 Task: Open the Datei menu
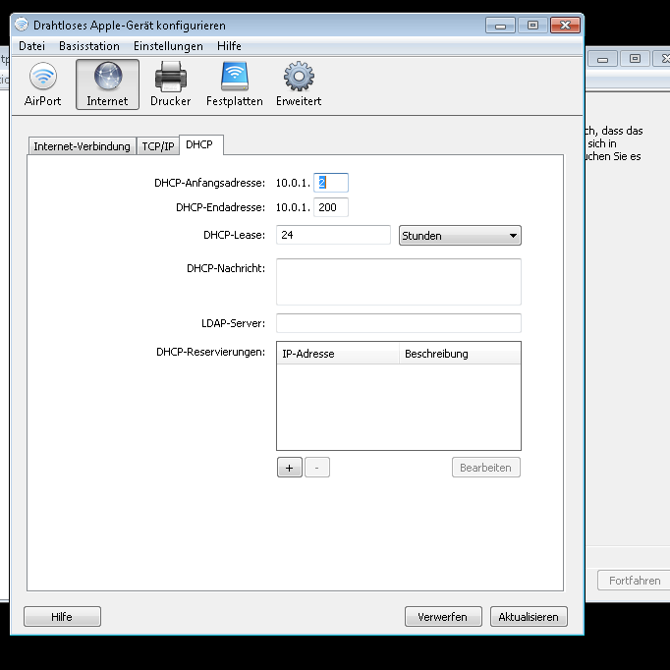click(31, 46)
